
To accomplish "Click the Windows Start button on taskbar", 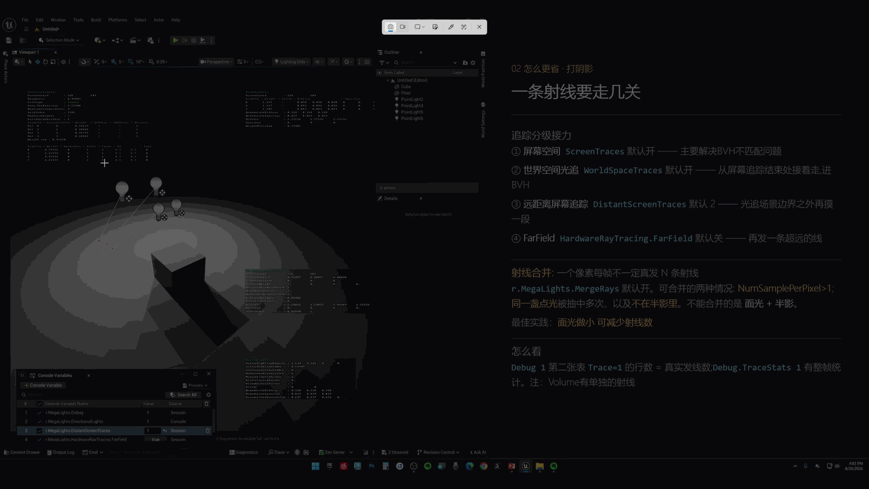I will pos(316,466).
